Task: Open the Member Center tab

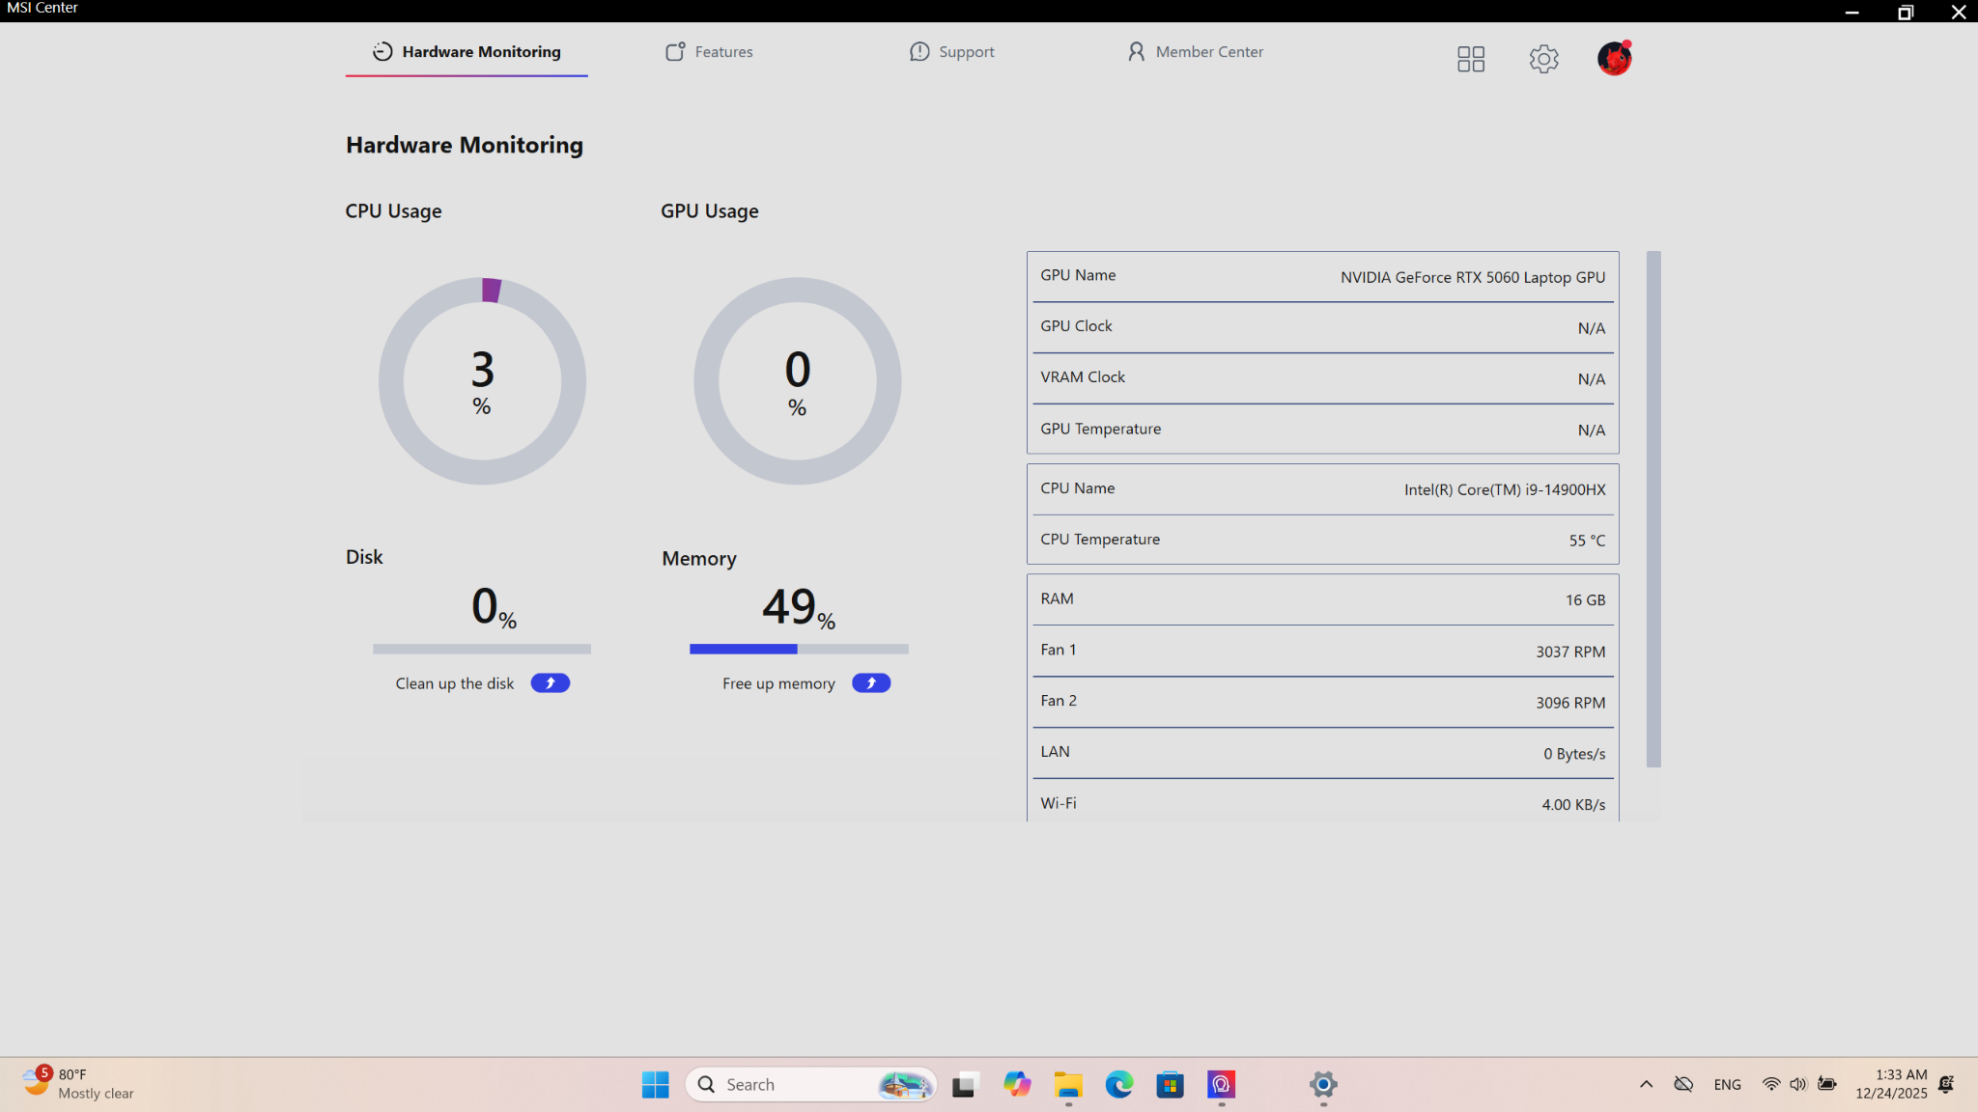Action: [x=1195, y=52]
